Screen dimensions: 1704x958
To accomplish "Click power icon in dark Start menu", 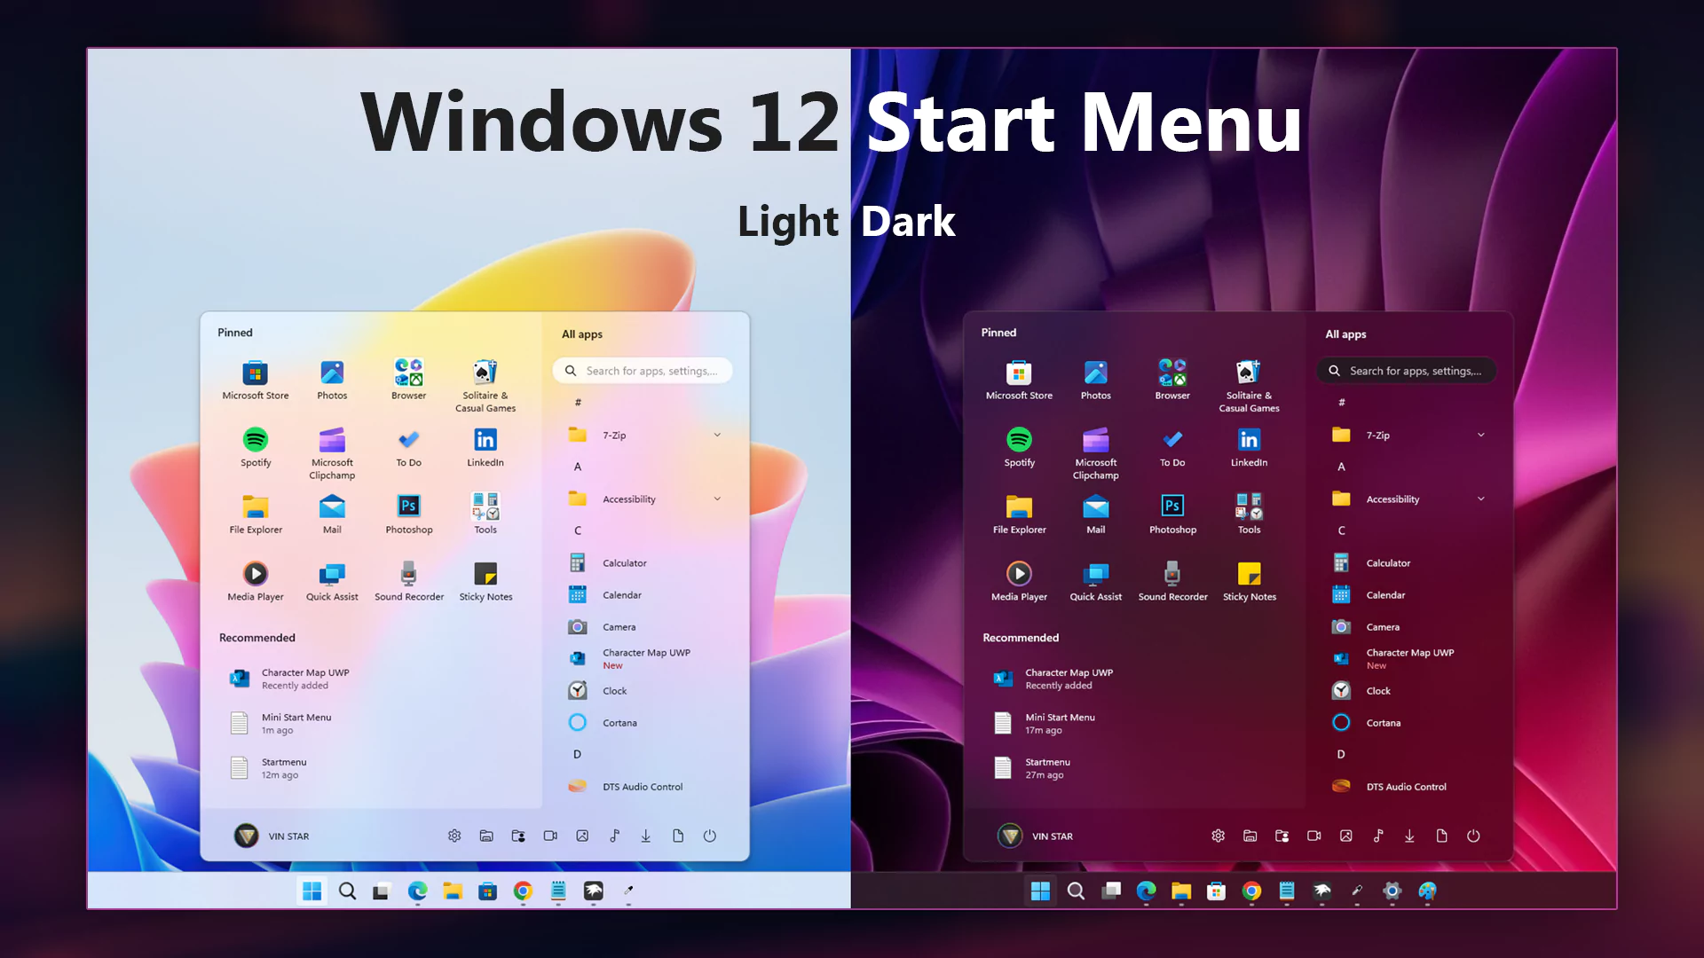I will (x=1473, y=836).
